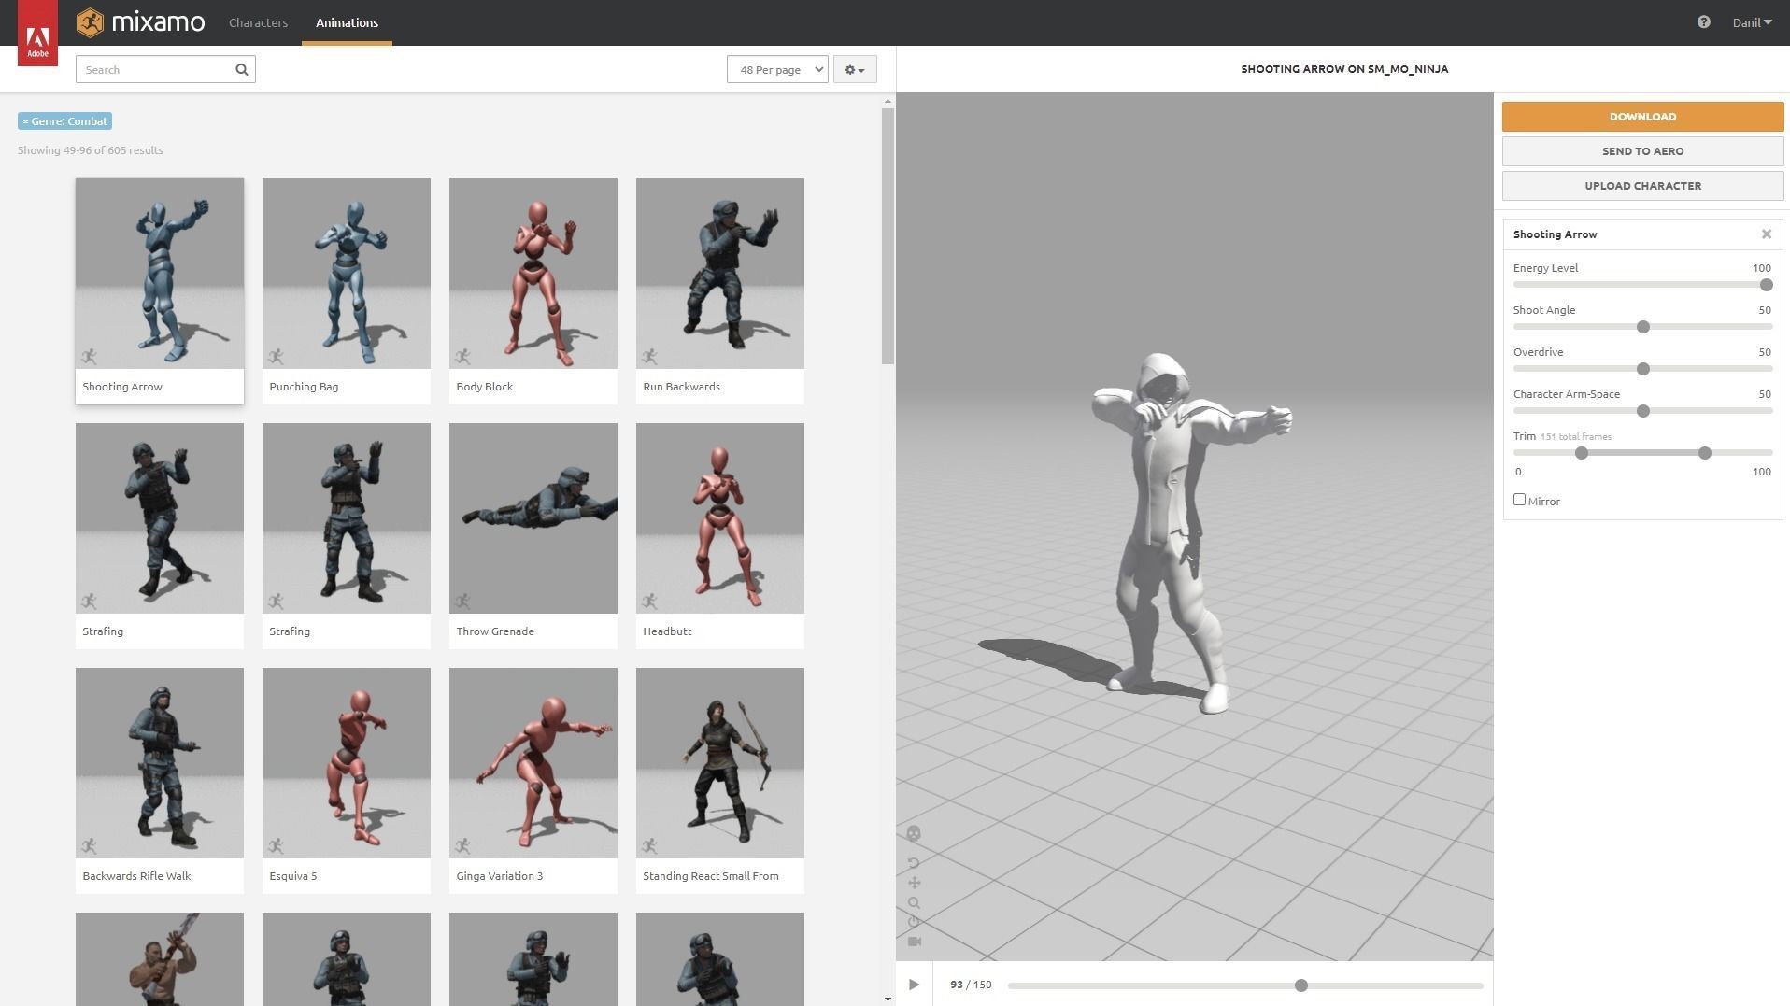Click the animation icon on Shooting Arrow thumbnail
1790x1006 pixels.
tap(90, 356)
